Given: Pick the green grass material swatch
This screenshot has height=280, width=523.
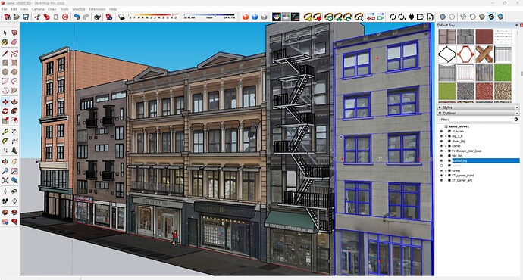Looking at the screenshot, I should pyautogui.click(x=503, y=73).
